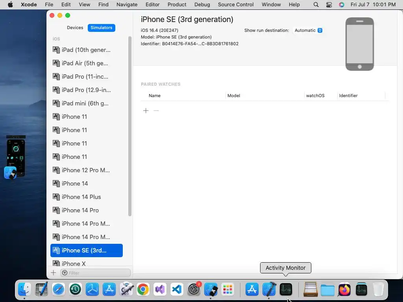Select iPhone 12 Pro M... simulator

coord(87,170)
